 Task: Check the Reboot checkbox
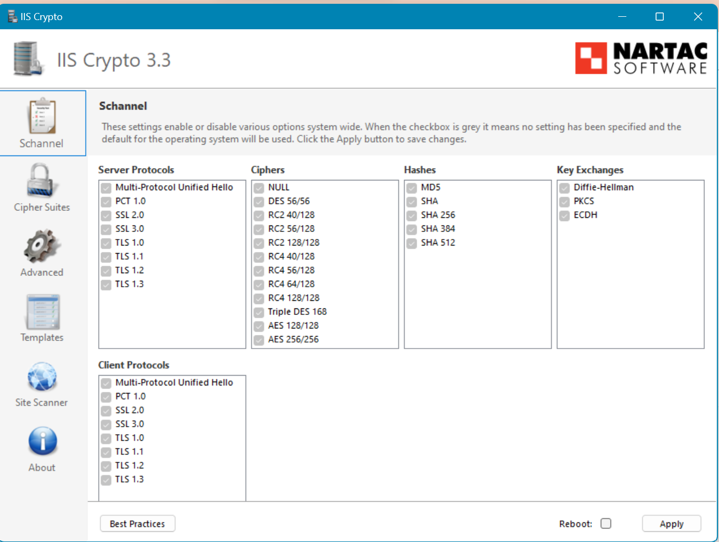tap(606, 524)
